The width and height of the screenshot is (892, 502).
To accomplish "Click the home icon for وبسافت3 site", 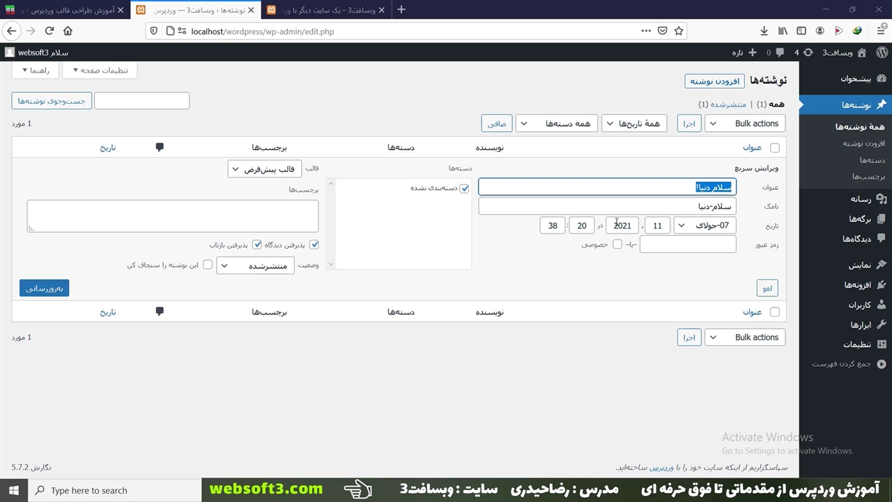I will click(x=861, y=53).
